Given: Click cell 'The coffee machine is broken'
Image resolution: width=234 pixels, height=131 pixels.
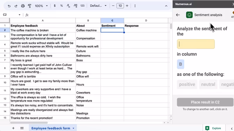Looking at the screenshot, I should (x=43, y=30).
